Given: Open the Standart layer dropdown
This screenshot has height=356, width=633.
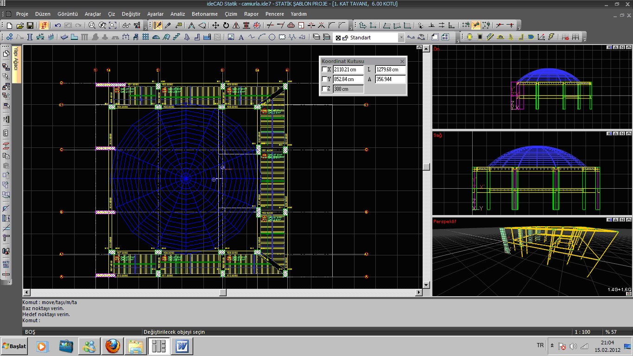Looking at the screenshot, I should point(401,38).
